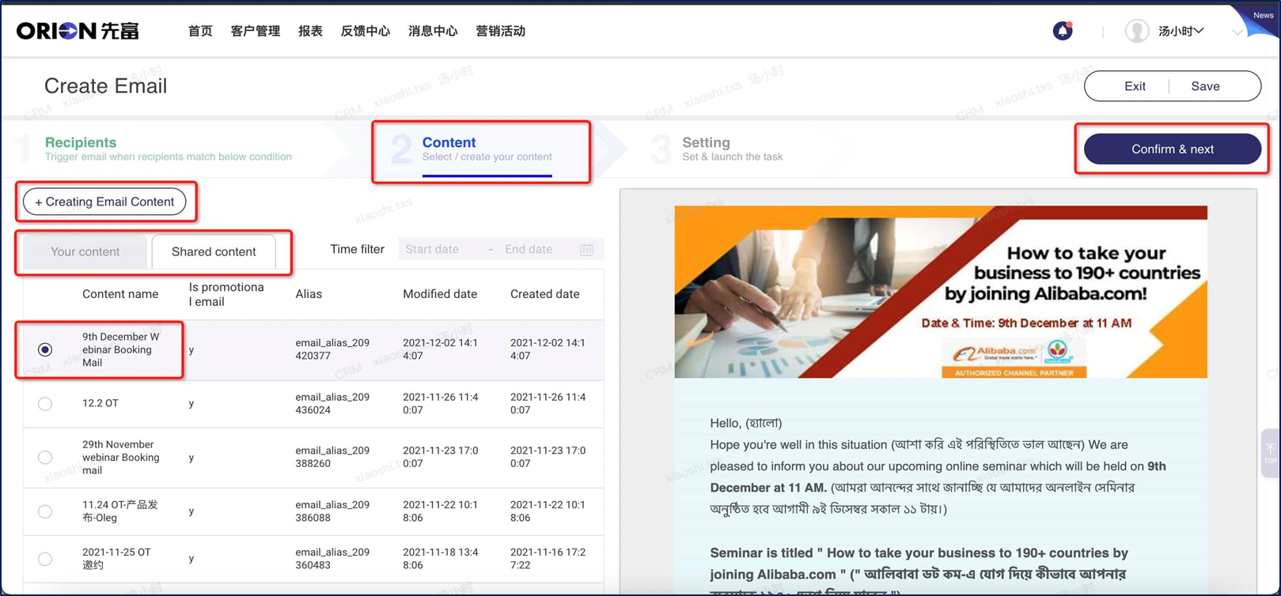Screen dimensions: 1281x596
Task: Click the Alias column header
Action: 309,294
